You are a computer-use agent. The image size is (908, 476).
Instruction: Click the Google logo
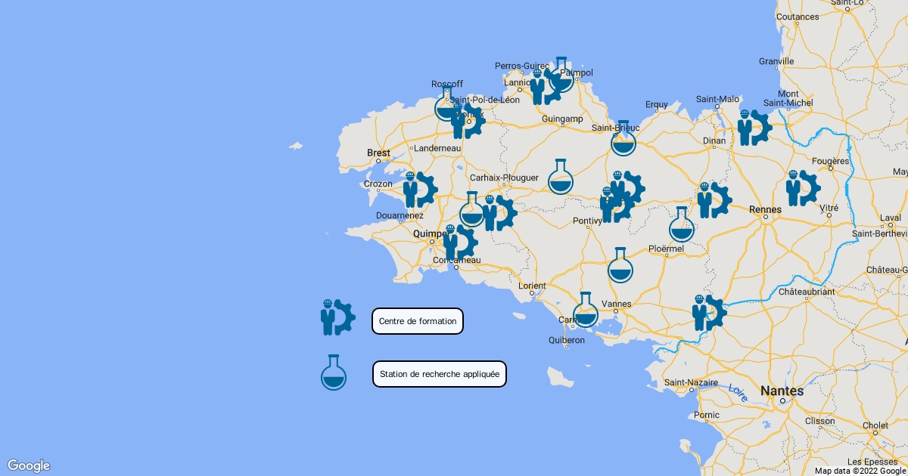click(x=29, y=465)
